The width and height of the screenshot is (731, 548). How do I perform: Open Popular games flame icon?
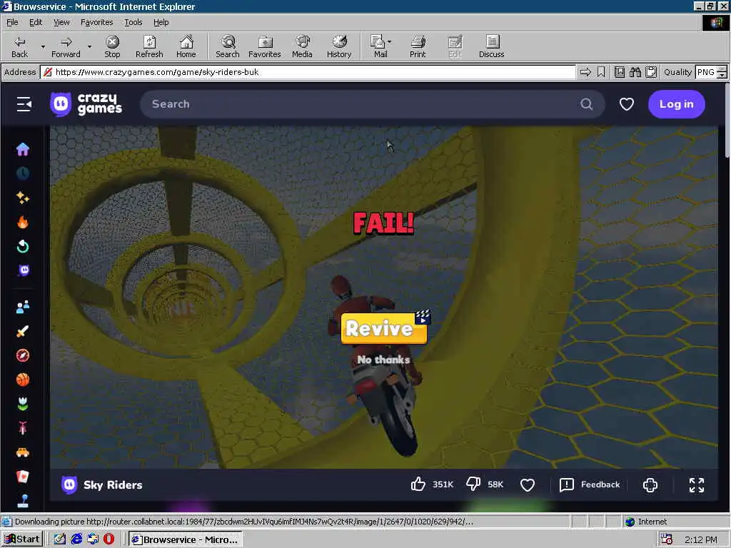click(23, 222)
